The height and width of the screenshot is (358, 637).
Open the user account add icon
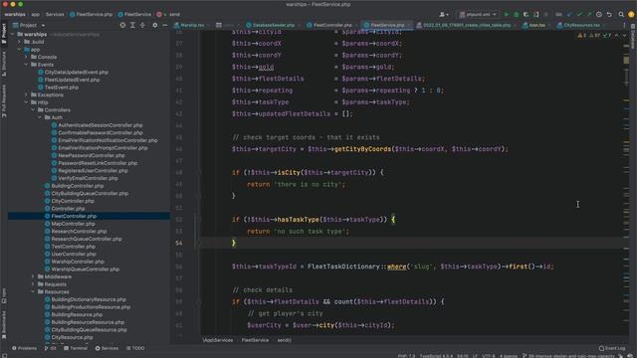click(443, 14)
